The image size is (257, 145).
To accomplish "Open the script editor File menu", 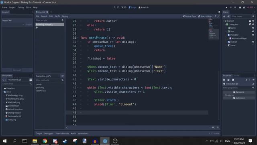I will pyautogui.click(x=37, y=16).
